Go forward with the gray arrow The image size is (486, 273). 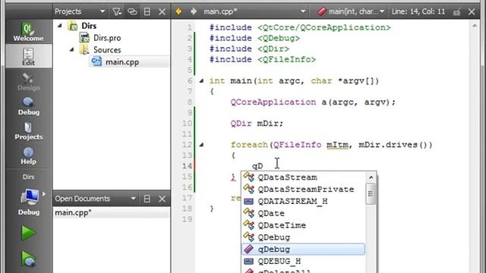coord(194,11)
